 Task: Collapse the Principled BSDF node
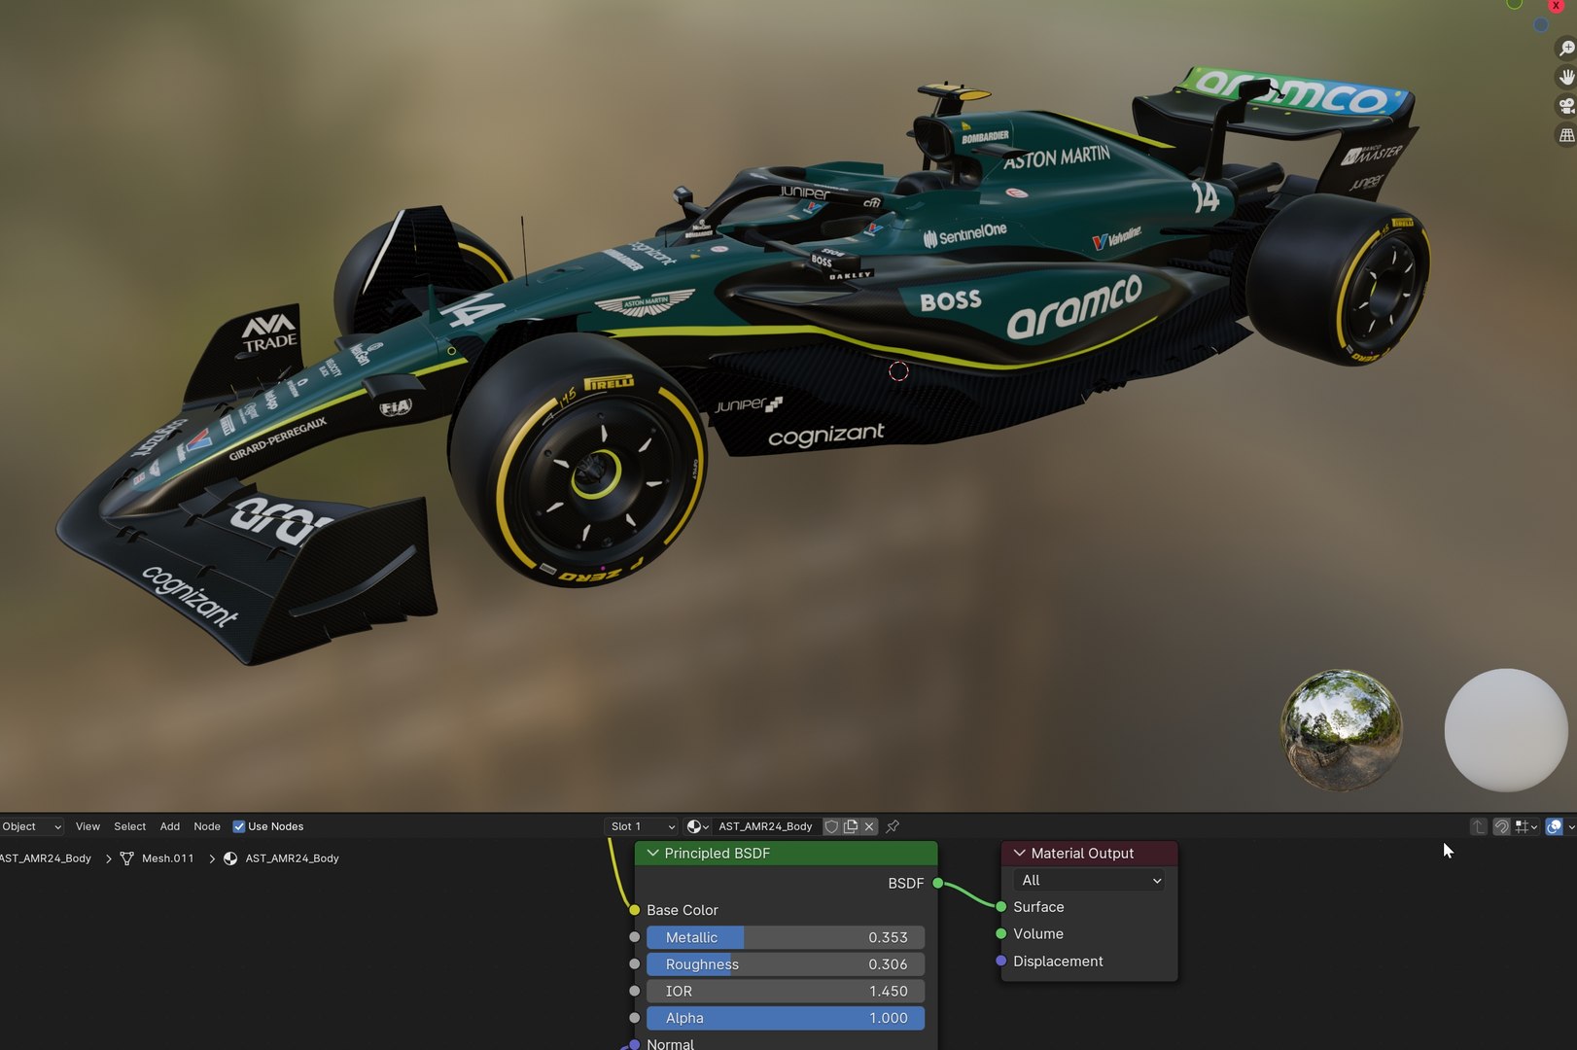(x=652, y=853)
